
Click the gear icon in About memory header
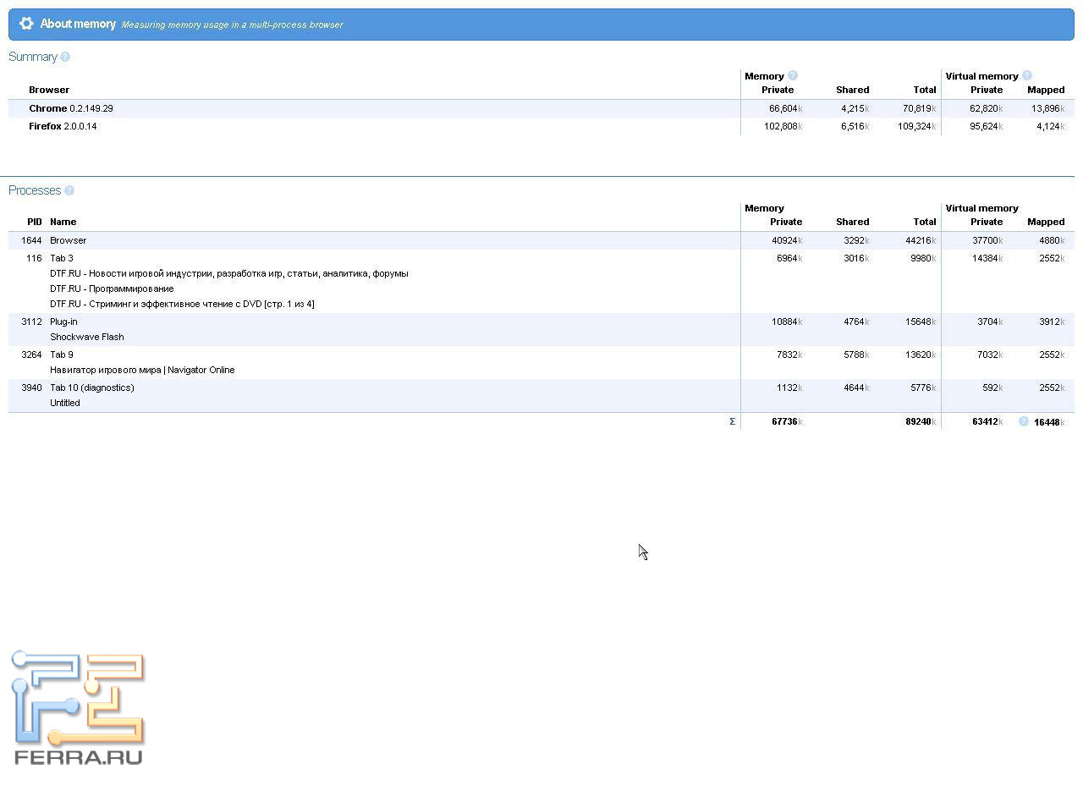click(x=26, y=24)
